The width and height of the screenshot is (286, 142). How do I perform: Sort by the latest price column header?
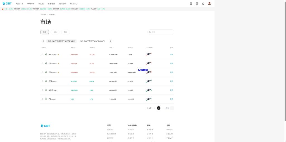(x=73, y=48)
